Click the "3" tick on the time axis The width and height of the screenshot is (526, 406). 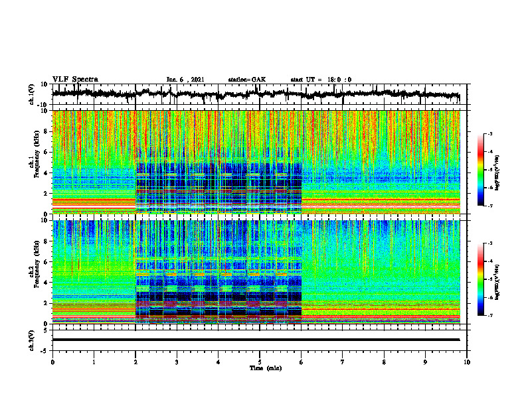tap(177, 362)
